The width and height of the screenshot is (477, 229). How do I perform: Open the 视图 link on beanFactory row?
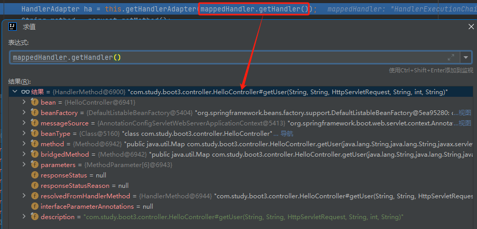(465, 113)
